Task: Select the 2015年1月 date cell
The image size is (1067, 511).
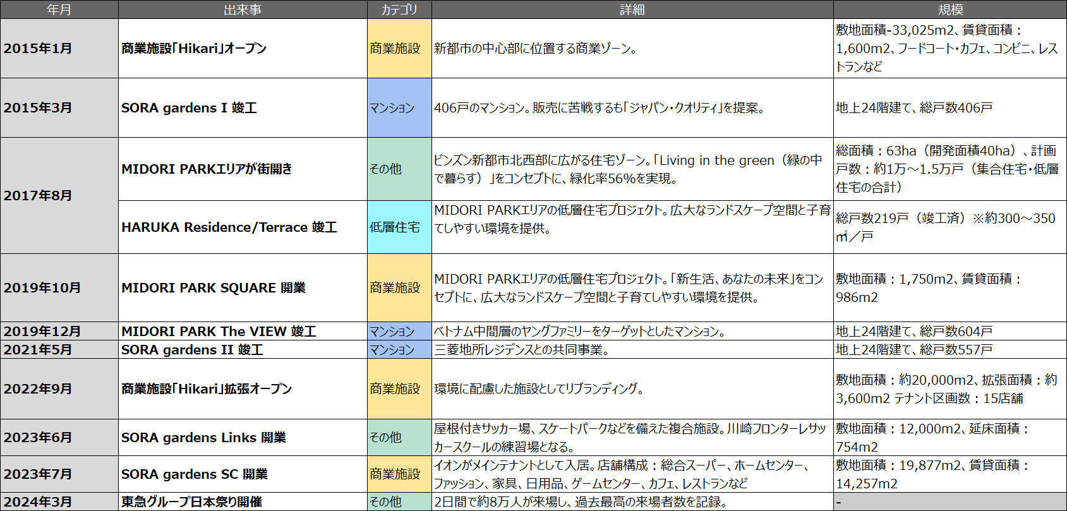Action: pyautogui.click(x=59, y=49)
